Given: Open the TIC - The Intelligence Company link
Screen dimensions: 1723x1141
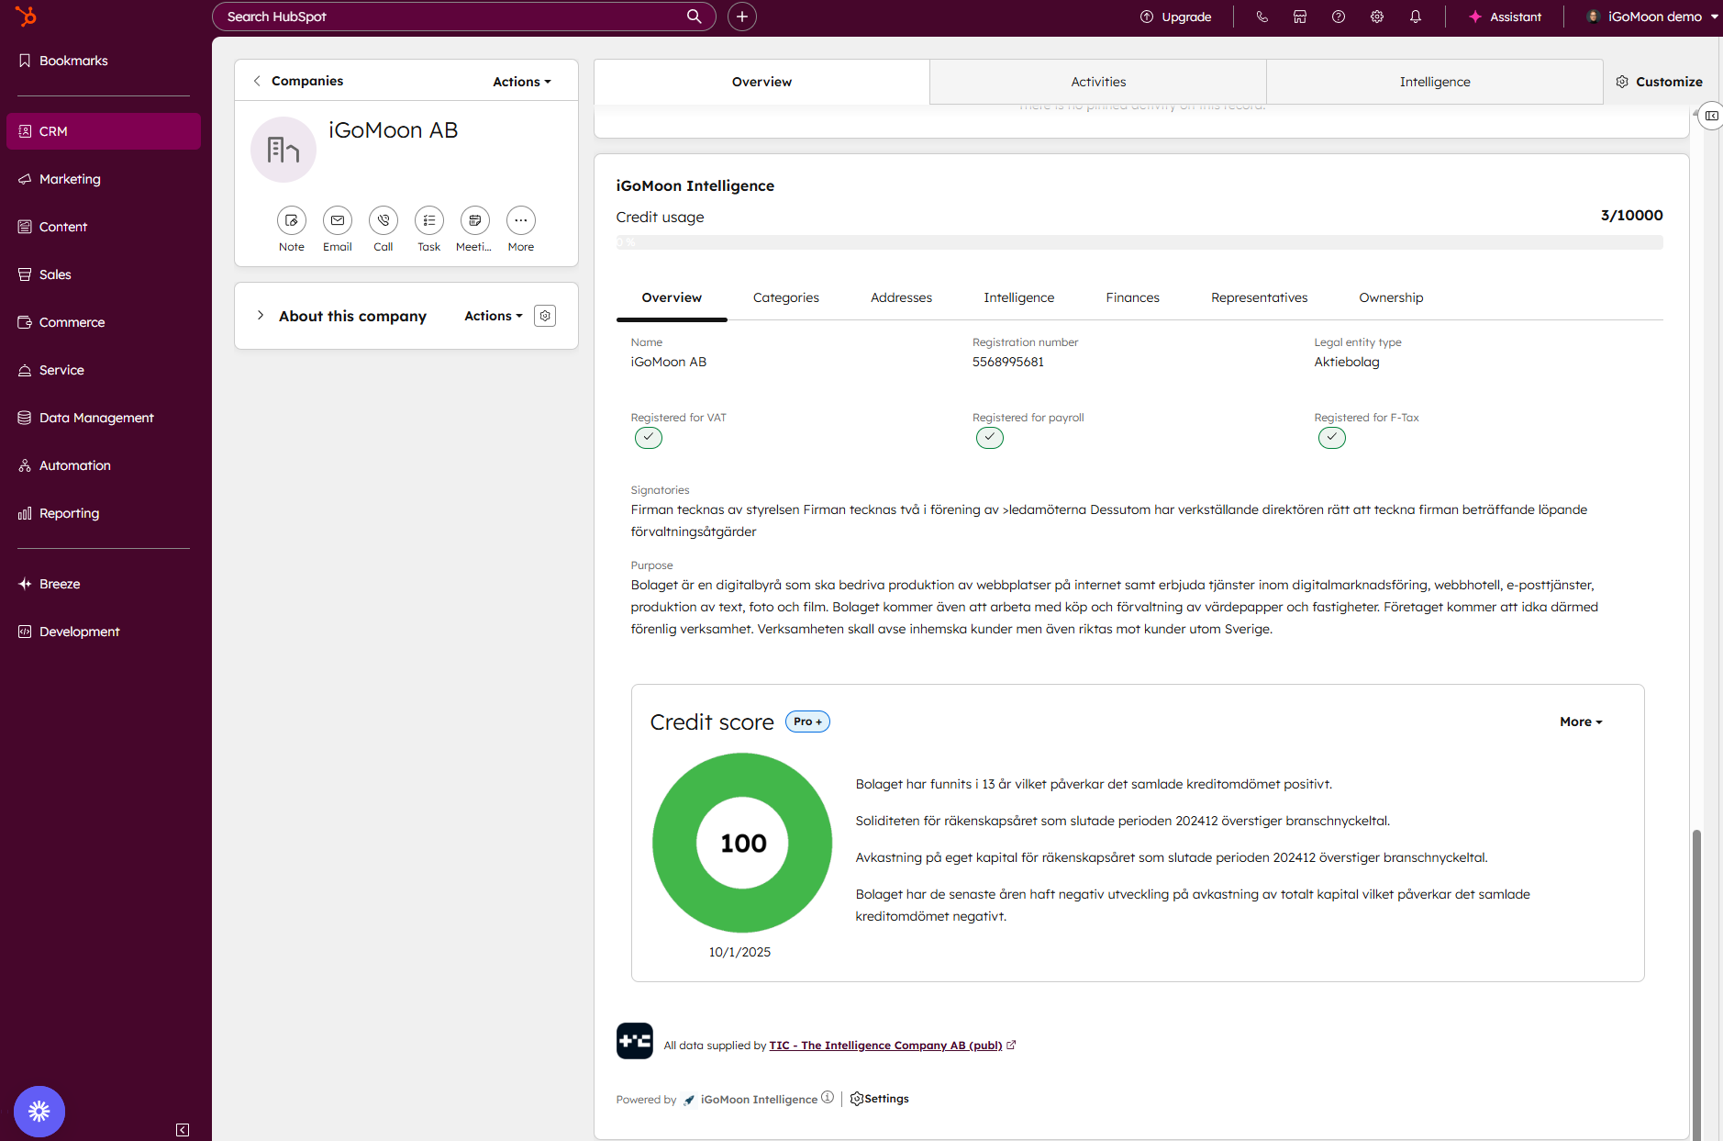Looking at the screenshot, I should coord(884,1046).
